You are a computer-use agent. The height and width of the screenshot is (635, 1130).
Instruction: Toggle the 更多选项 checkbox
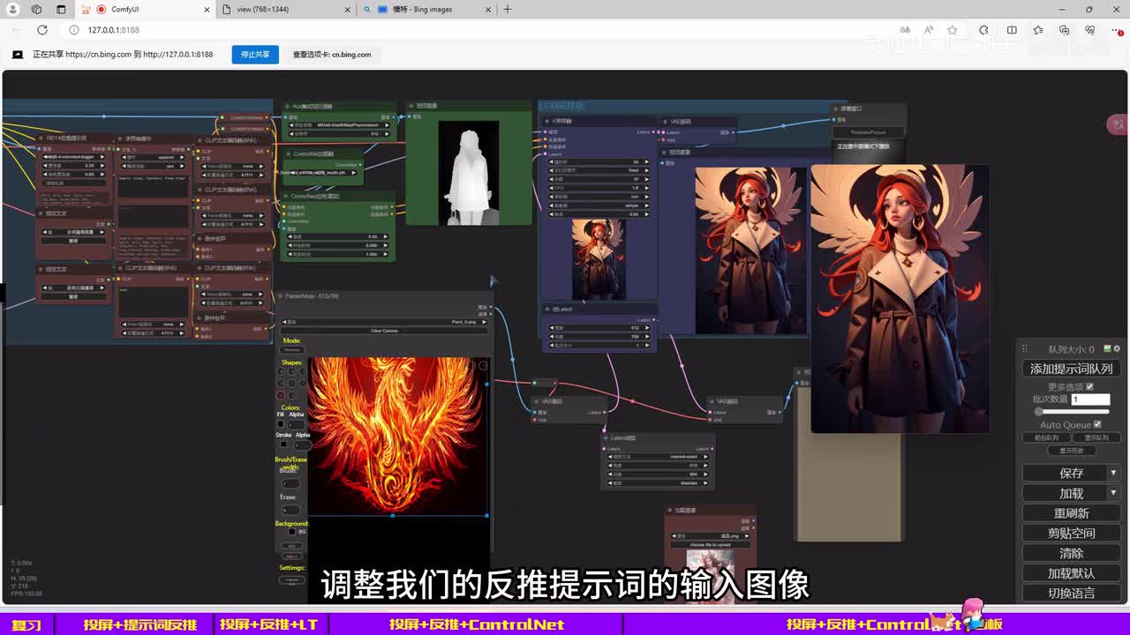click(x=1089, y=386)
